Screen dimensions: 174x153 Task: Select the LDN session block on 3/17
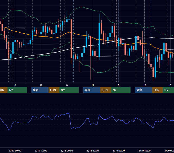click(x=54, y=90)
